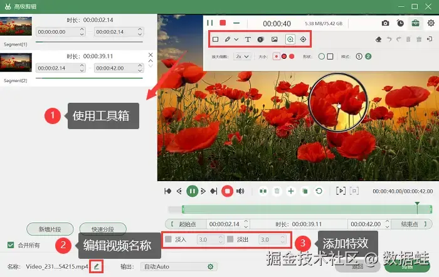439x277 pixels.
Task: Enable the 淡入 fade-in checkbox
Action: coord(168,239)
